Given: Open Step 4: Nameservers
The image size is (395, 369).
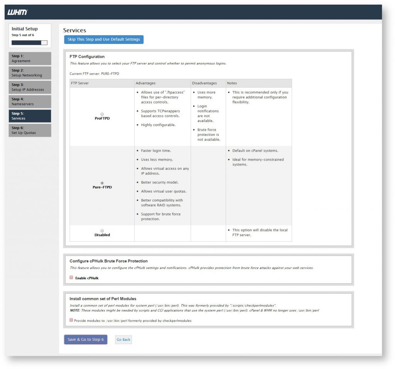Looking at the screenshot, I should coord(30,101).
